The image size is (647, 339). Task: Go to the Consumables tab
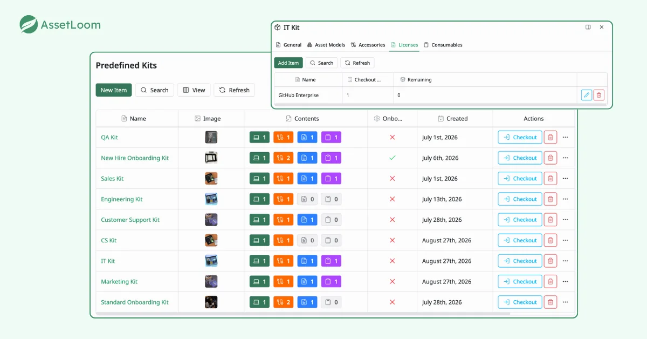tap(443, 45)
